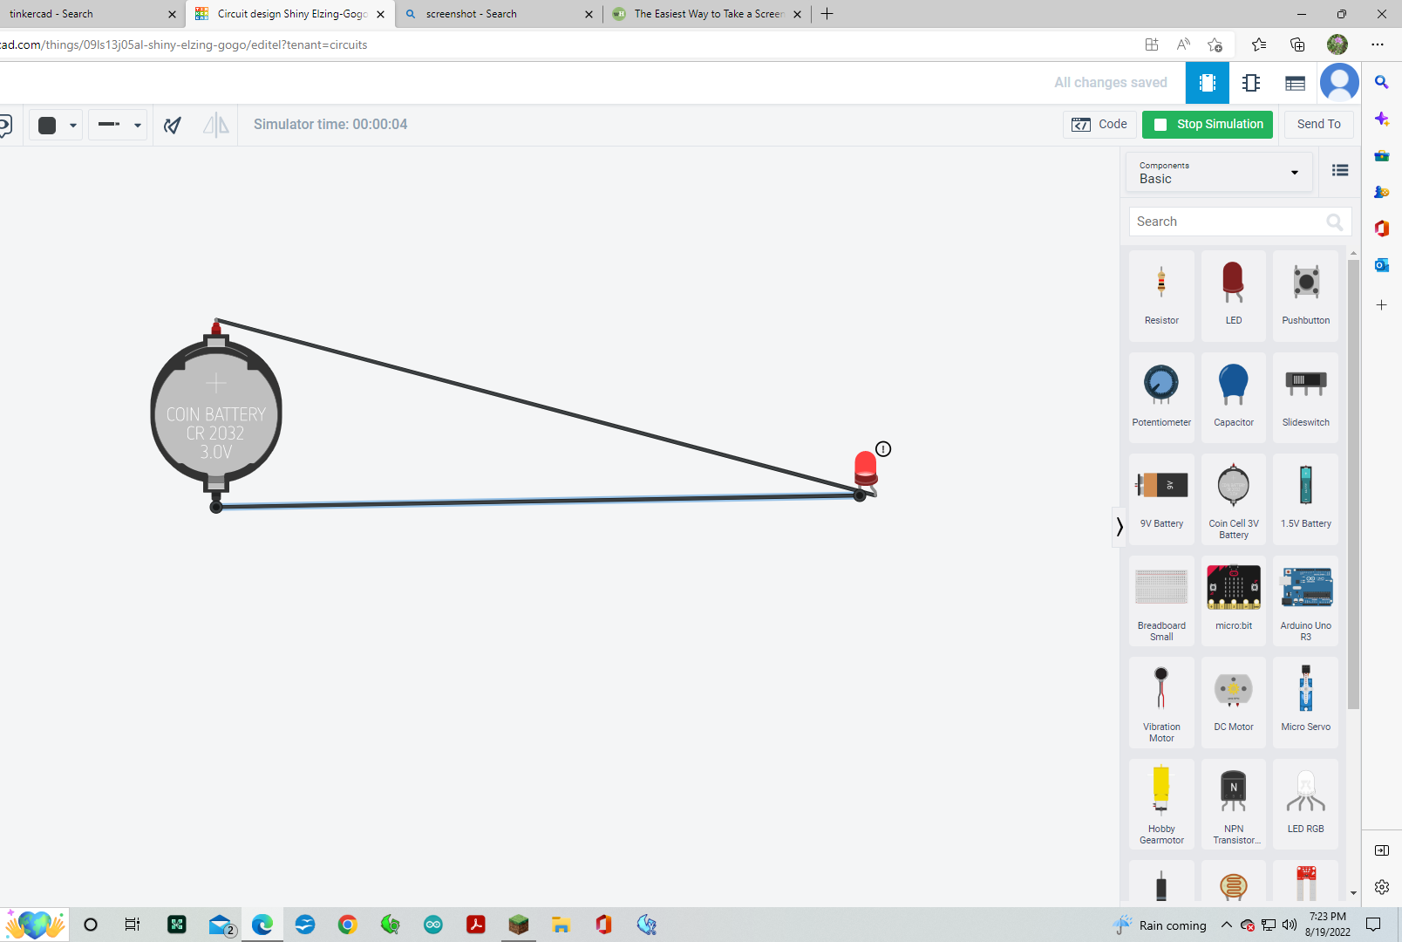Open the wire color dropdown
1402x942 pixels.
[x=71, y=124]
